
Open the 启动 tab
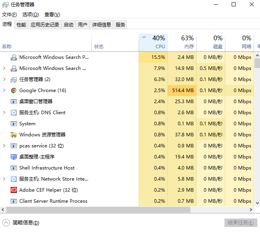69,25
